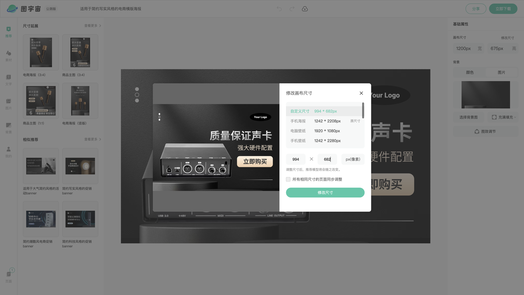Click the 公测版 beta label
The image size is (524, 295).
(51, 9)
